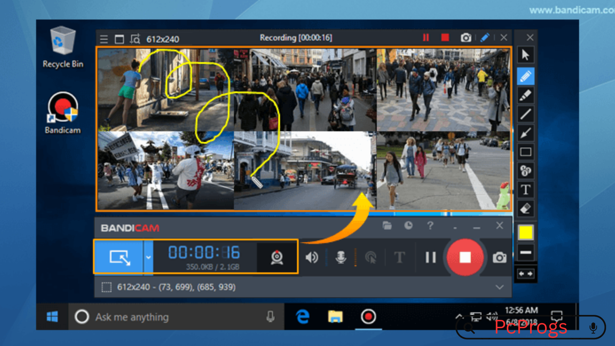
Task: Open the hamburger menu in recording bar
Action: pos(104,39)
